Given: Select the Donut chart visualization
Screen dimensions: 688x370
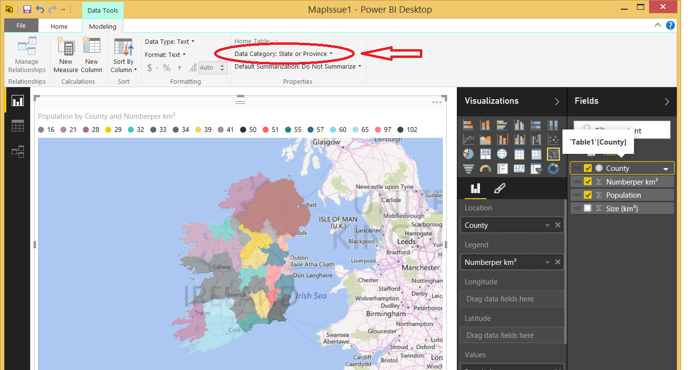Looking at the screenshot, I should click(553, 169).
